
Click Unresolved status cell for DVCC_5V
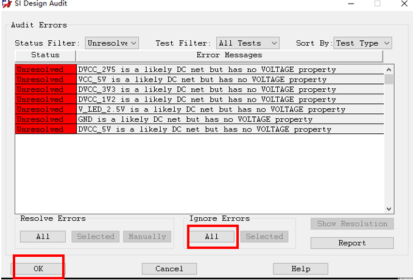click(46, 130)
